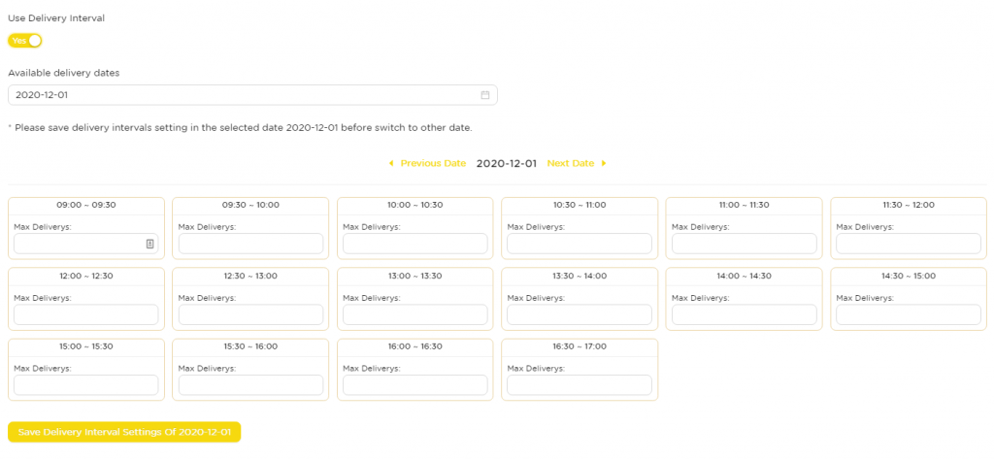Click autofill icon in 09:00 ~ 09:30 field

coord(149,244)
